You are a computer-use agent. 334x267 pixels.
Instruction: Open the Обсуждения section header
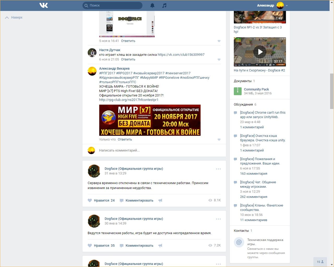[243, 105]
